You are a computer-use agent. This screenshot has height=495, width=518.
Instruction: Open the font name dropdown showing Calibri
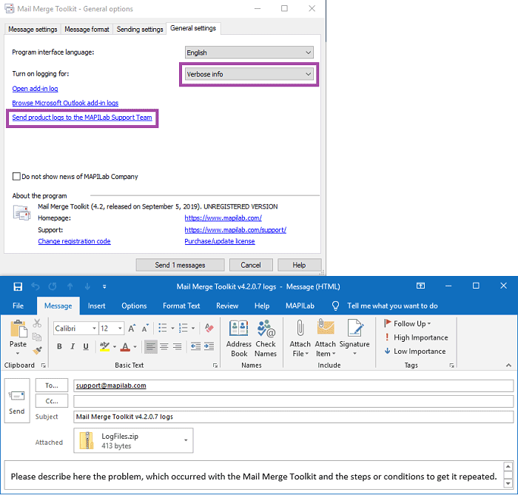94,329
